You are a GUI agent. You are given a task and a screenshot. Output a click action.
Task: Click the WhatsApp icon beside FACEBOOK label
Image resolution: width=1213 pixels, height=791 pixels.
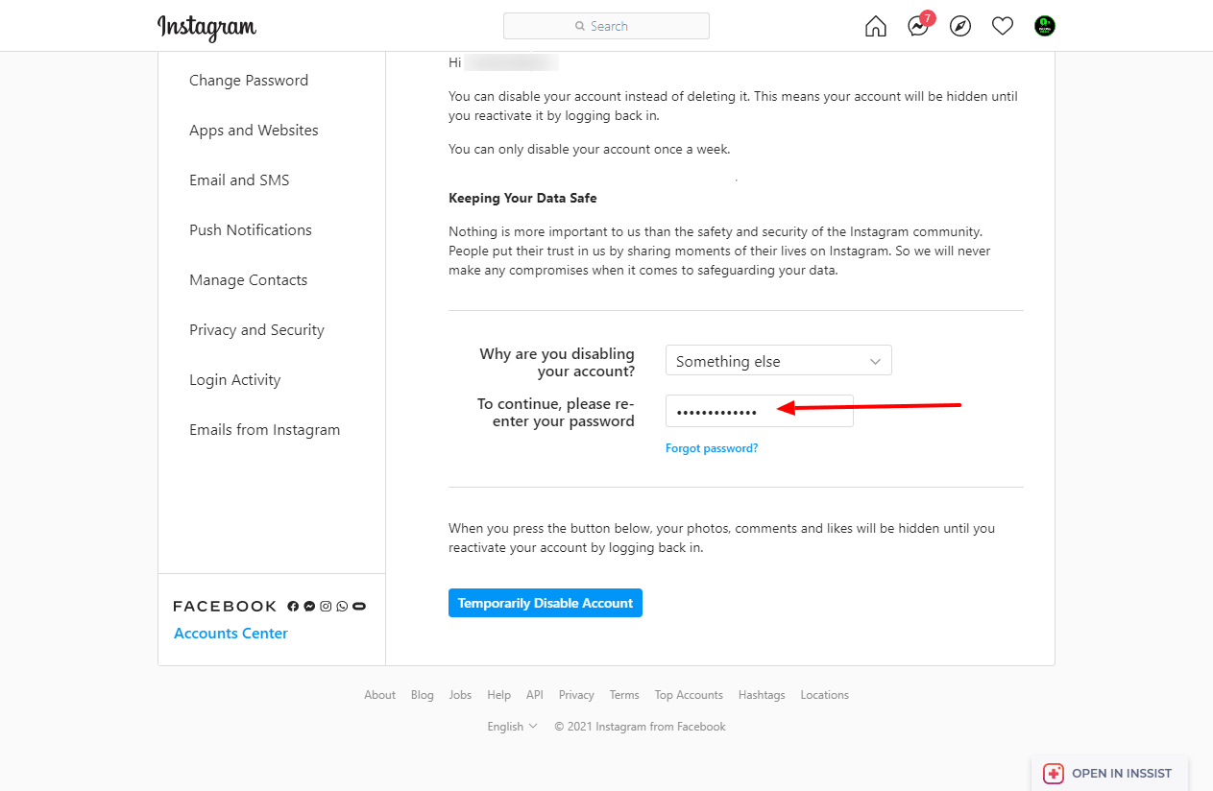point(342,607)
